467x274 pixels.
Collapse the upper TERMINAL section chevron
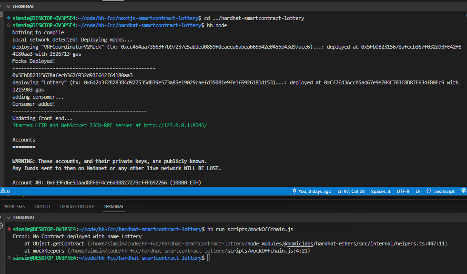pos(9,7)
